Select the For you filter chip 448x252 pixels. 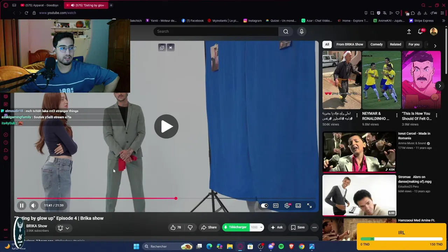(414, 44)
